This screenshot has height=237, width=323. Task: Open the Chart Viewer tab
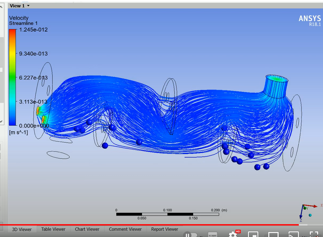(87, 229)
